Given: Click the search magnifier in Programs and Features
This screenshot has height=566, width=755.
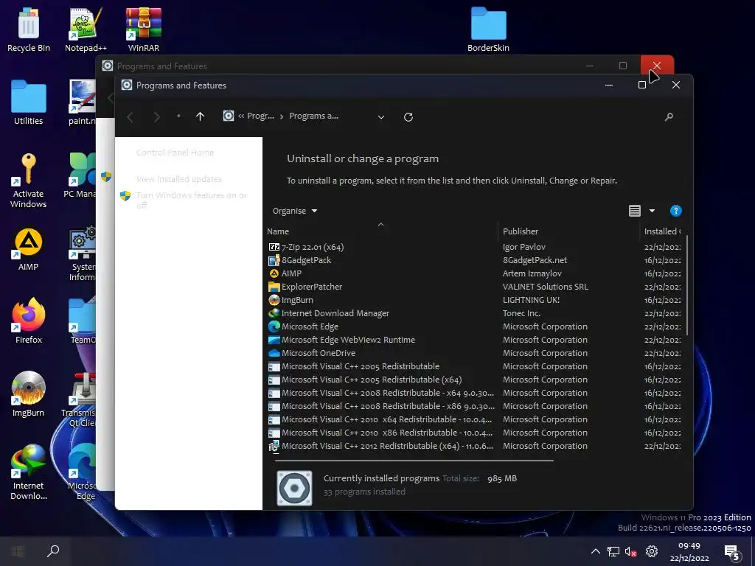Looking at the screenshot, I should pyautogui.click(x=669, y=117).
